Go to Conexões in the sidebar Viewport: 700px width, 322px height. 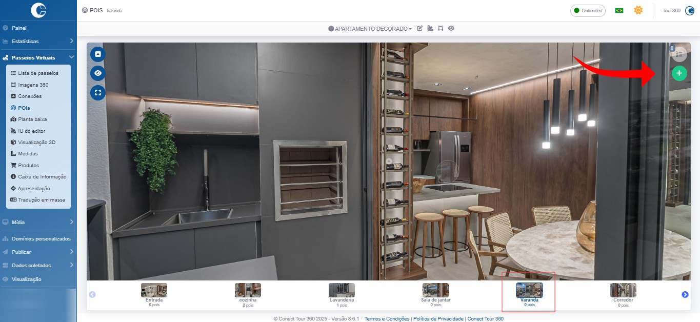pos(30,96)
